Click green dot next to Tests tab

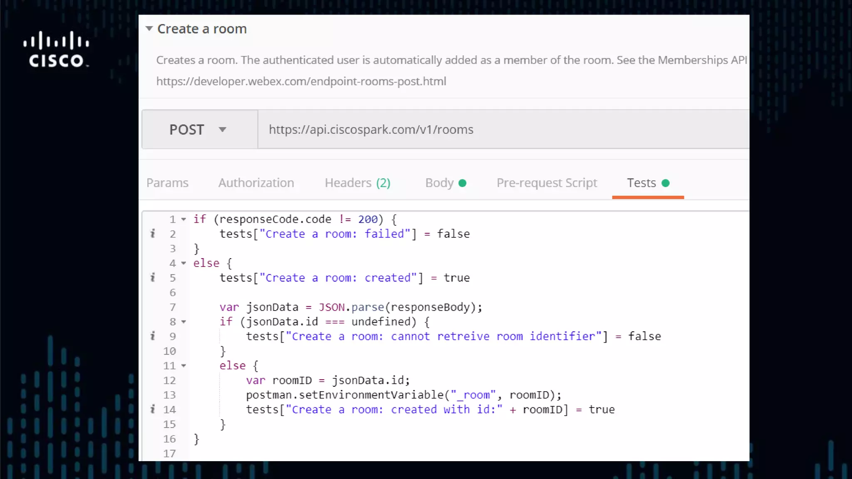tap(665, 183)
